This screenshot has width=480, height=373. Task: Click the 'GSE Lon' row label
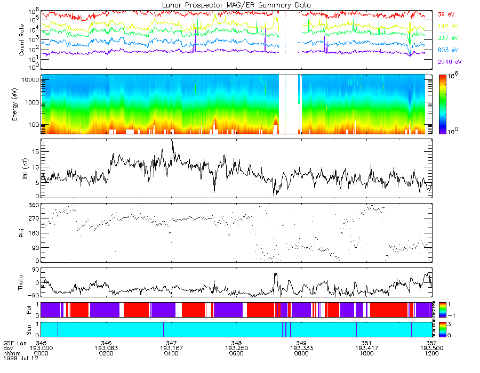tap(15, 343)
